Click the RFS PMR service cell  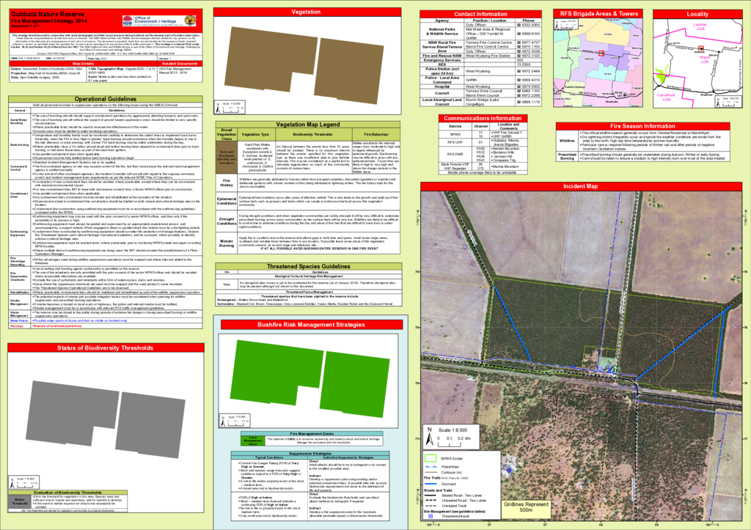(x=455, y=154)
